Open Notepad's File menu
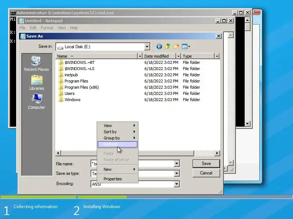This screenshot has height=219, width=293. (x=22, y=28)
